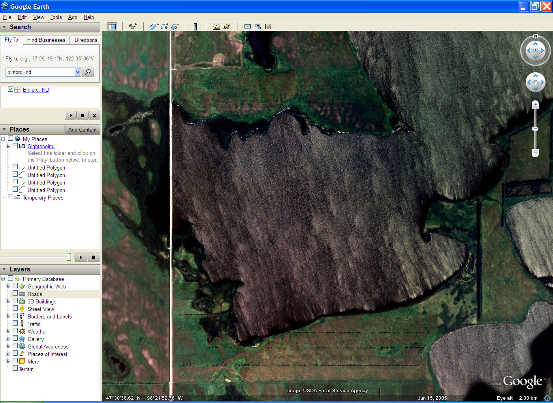Open the Sightseeing link
This screenshot has height=403, width=553.
[x=41, y=147]
